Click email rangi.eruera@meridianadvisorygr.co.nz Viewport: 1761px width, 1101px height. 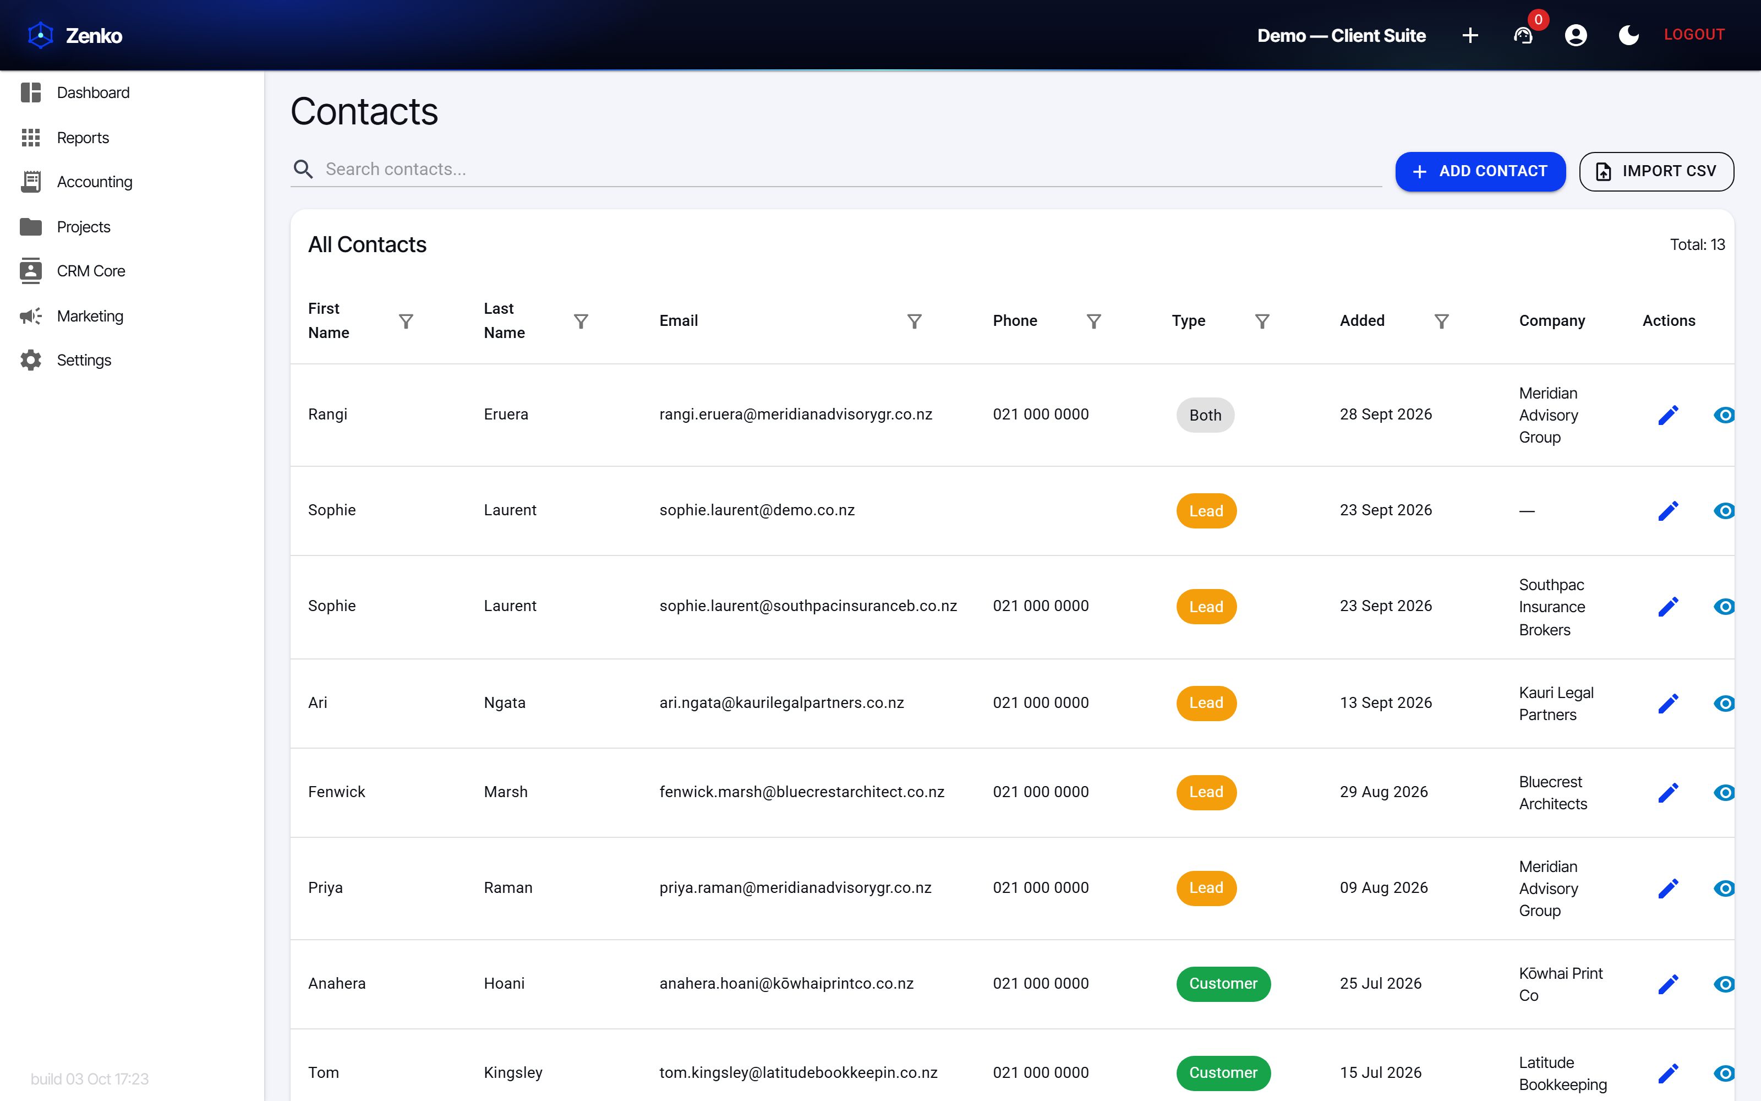coord(795,415)
